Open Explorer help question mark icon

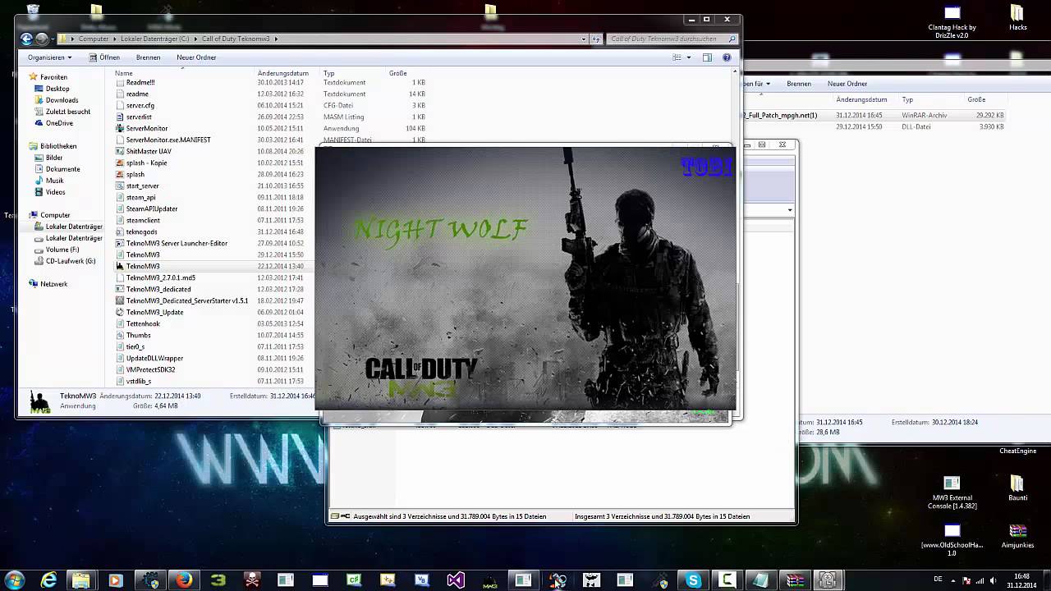click(727, 57)
